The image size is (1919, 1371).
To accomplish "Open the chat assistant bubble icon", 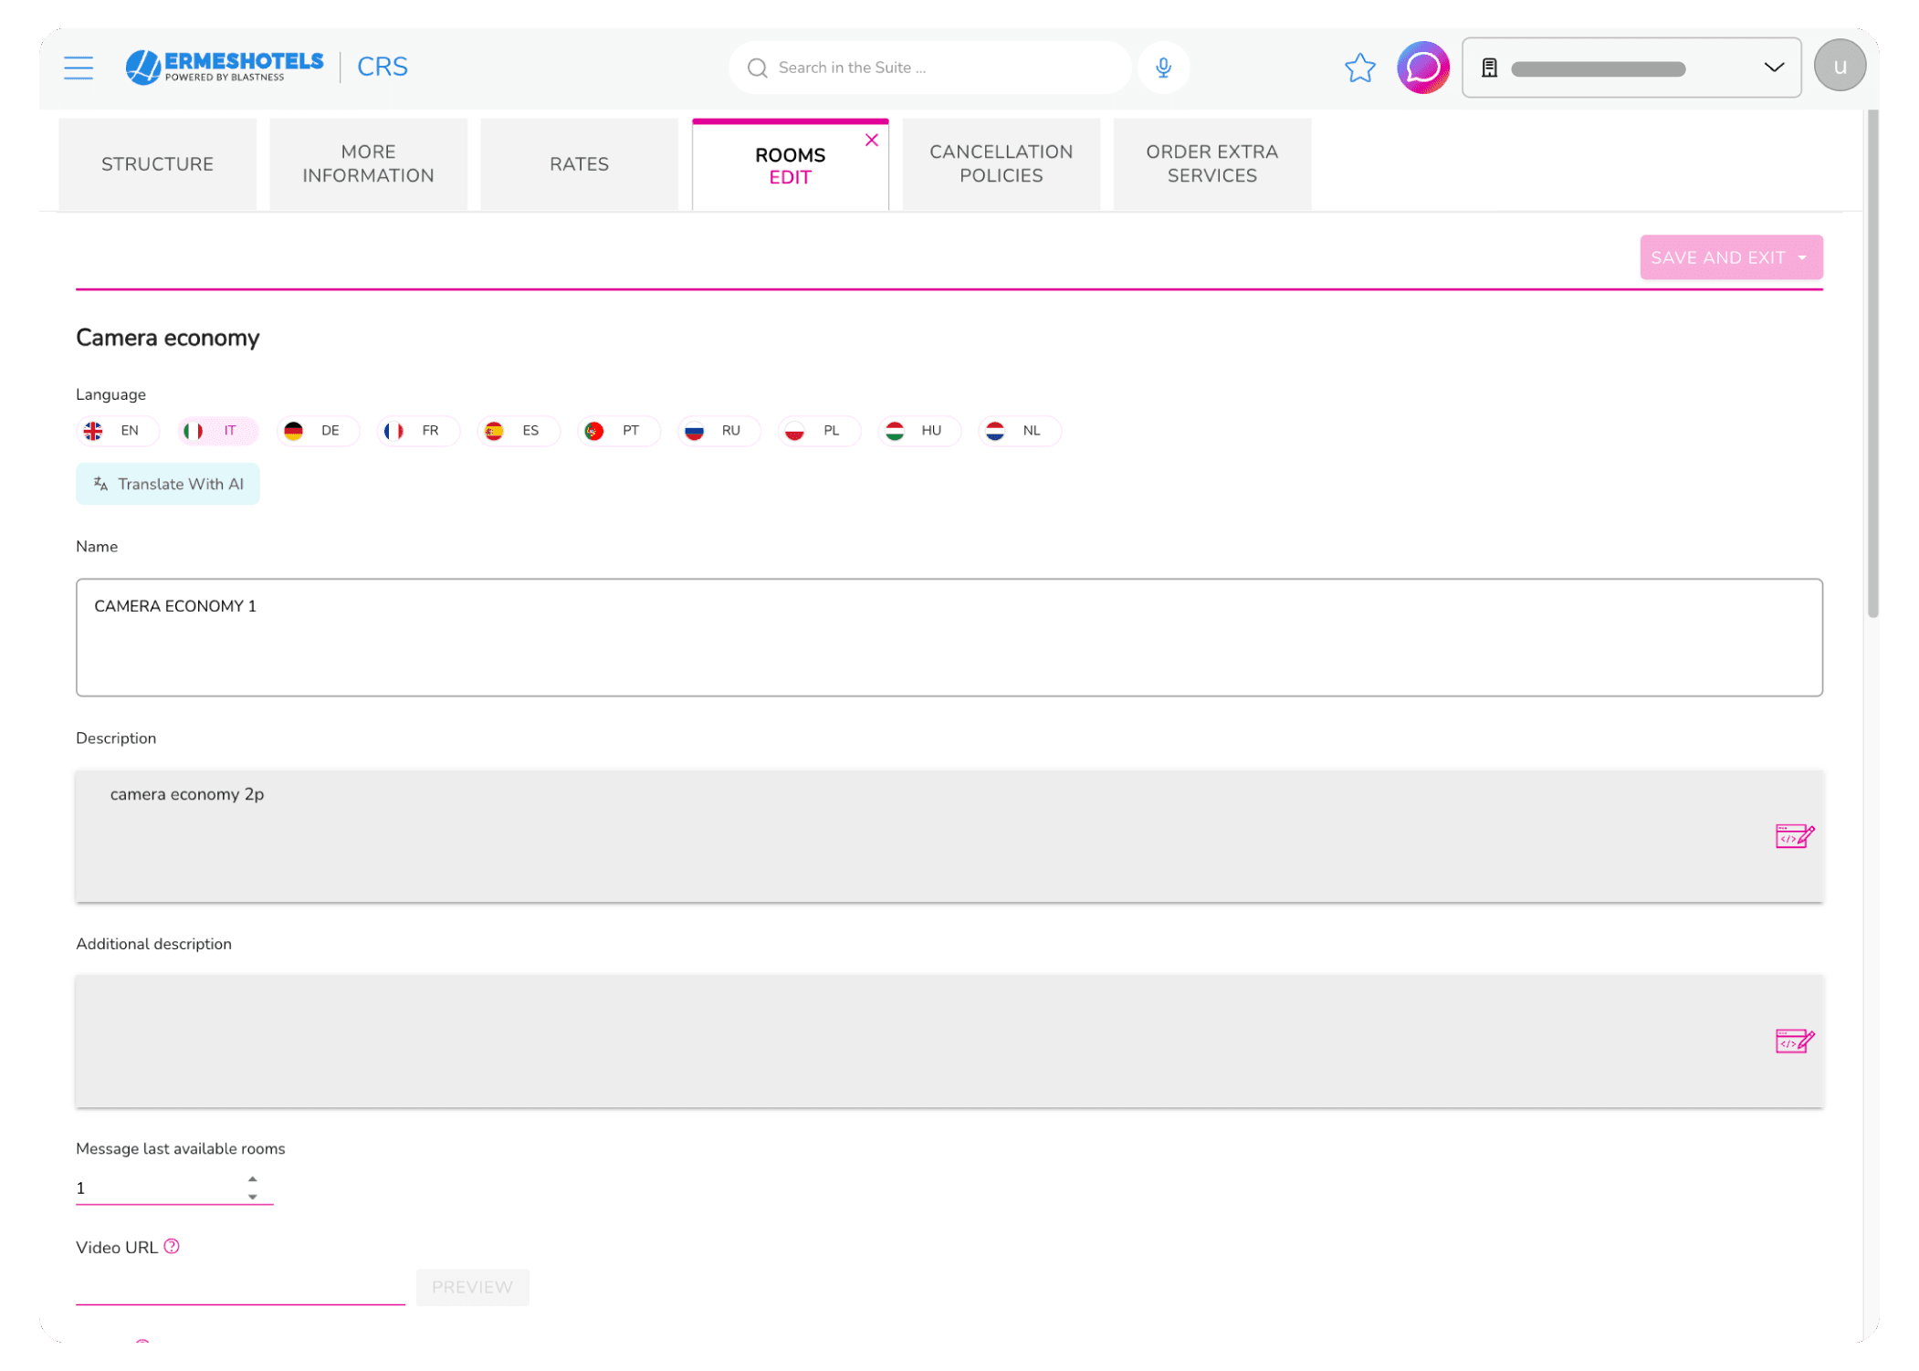I will [x=1422, y=68].
